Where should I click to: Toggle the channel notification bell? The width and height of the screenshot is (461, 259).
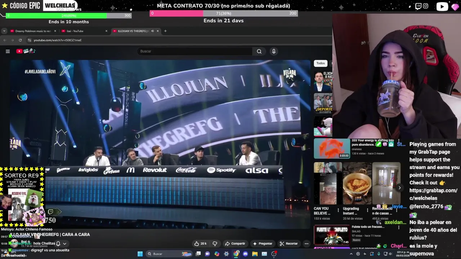click(58, 244)
